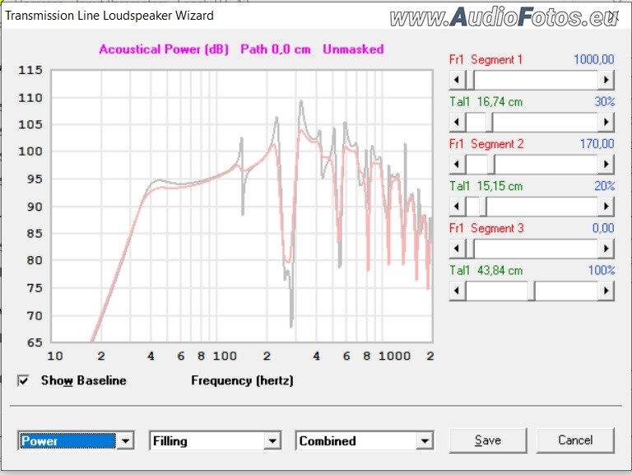Click the Unmasked label above the chart

click(x=353, y=49)
